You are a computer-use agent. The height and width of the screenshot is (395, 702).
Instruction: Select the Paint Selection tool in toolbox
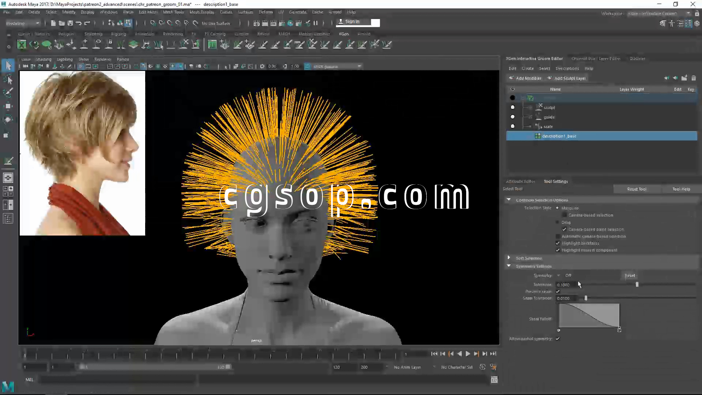(8, 92)
